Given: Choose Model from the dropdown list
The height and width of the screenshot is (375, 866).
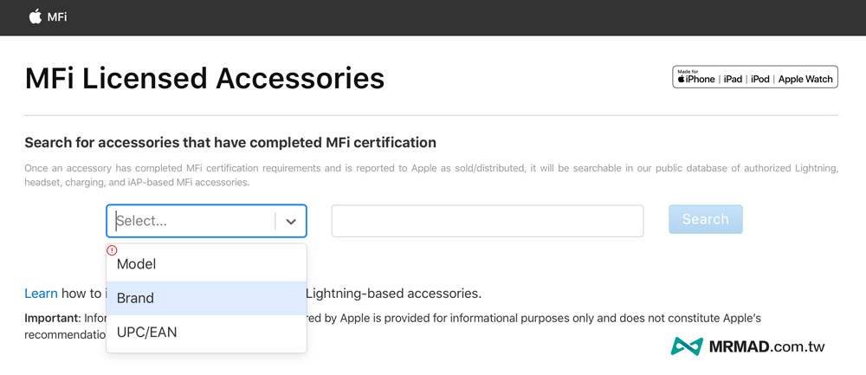Looking at the screenshot, I should (x=206, y=264).
